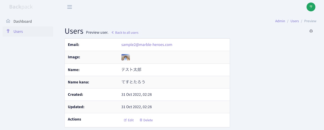
Task: Click the pencil icon in the Actions row
Action: (x=125, y=120)
